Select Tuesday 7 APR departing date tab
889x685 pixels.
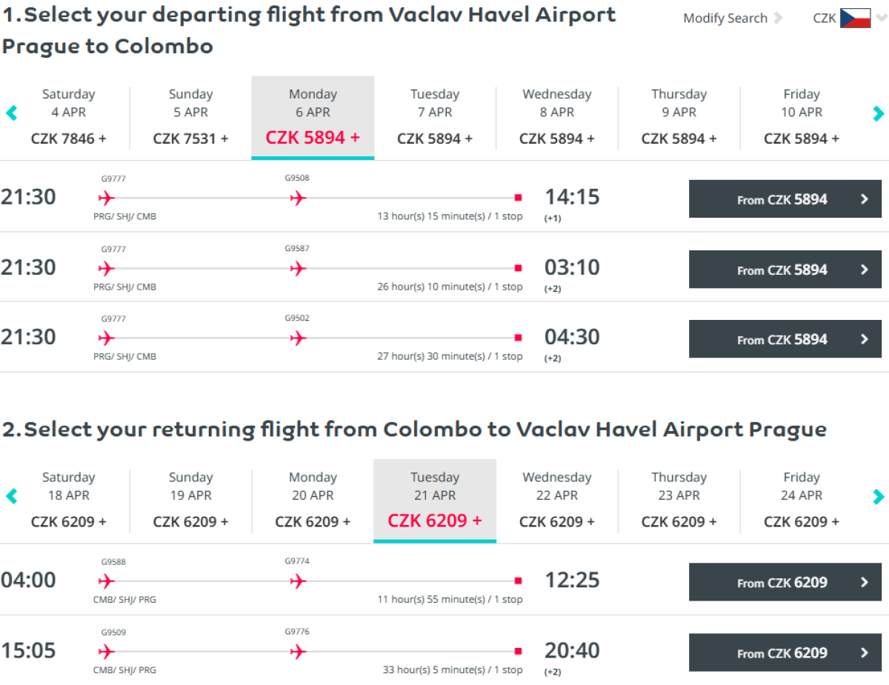point(435,117)
